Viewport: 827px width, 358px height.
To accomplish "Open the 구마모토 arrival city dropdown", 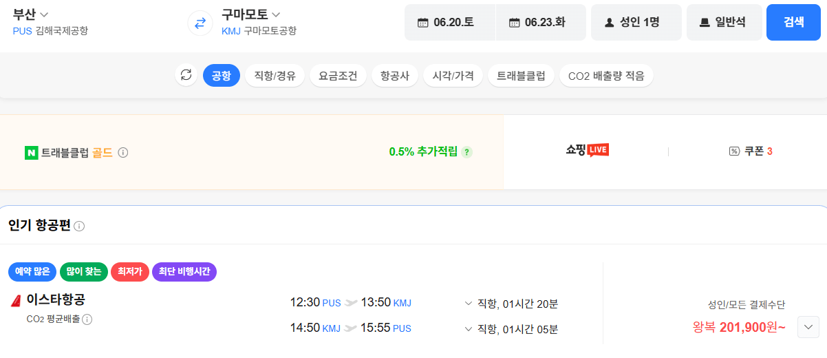I will 251,14.
